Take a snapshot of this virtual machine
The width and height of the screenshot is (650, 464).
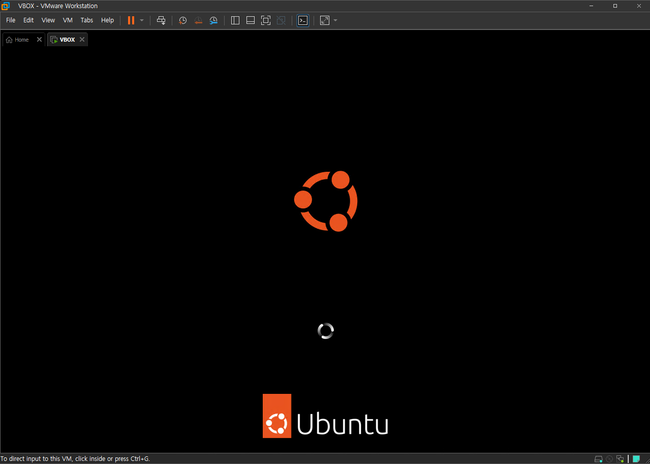click(182, 20)
